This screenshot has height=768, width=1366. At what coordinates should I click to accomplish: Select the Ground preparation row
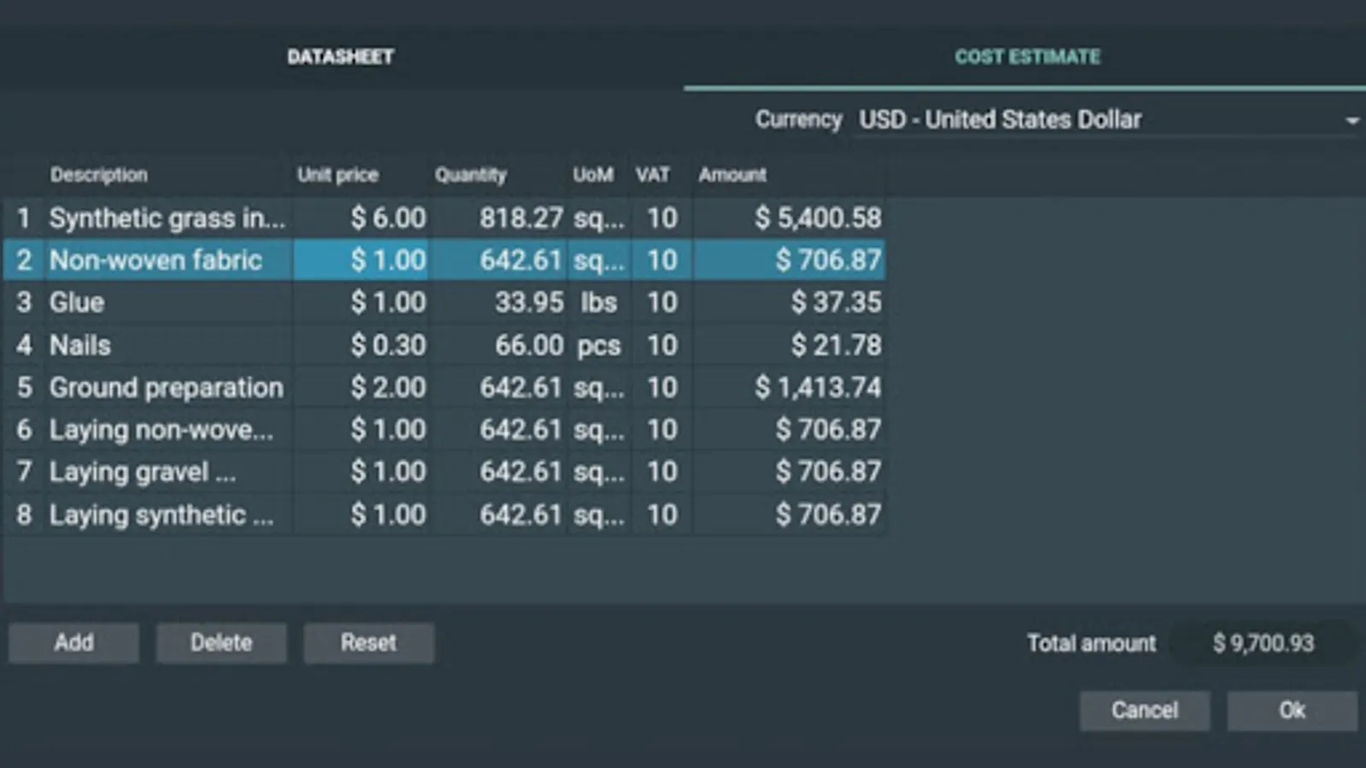pyautogui.click(x=166, y=387)
